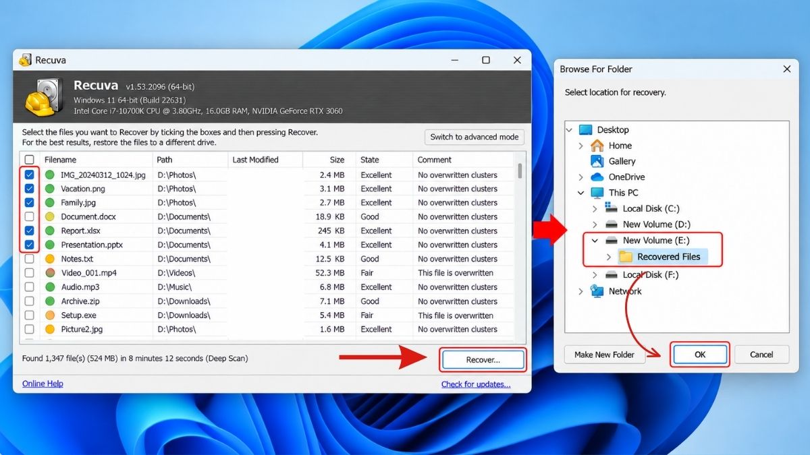Click the New Volume (E:) drive icon
This screenshot has height=455, width=810.
tap(612, 240)
